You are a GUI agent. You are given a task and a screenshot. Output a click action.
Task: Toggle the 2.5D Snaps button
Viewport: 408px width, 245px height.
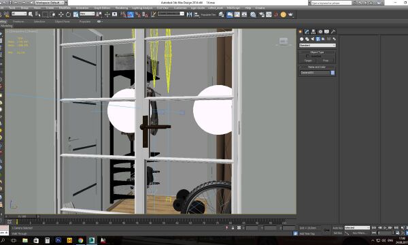coord(123,14)
